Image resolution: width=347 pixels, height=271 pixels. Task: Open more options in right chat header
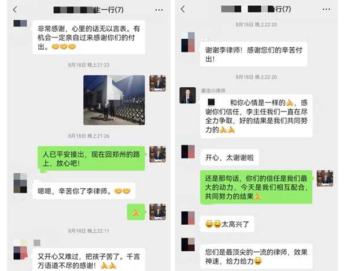coord(326,9)
